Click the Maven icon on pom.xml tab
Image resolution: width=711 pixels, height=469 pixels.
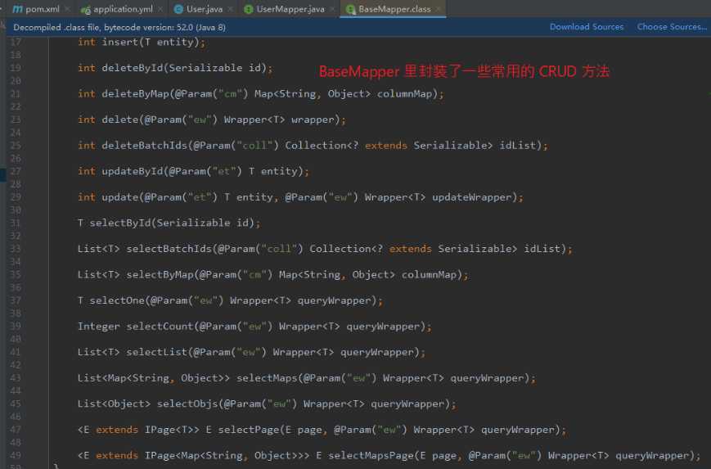click(x=18, y=9)
